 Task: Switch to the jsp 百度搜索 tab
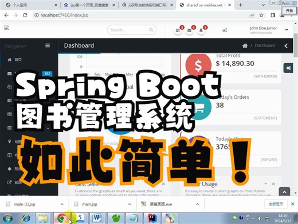(x=89, y=5)
